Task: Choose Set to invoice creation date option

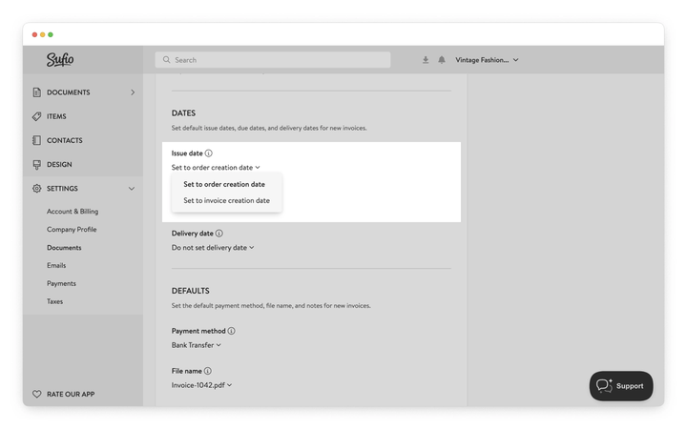Action: coord(226,200)
